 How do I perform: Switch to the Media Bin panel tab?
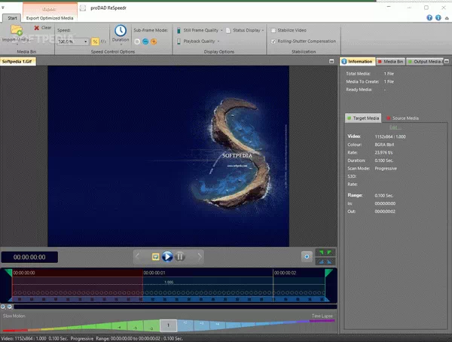390,62
